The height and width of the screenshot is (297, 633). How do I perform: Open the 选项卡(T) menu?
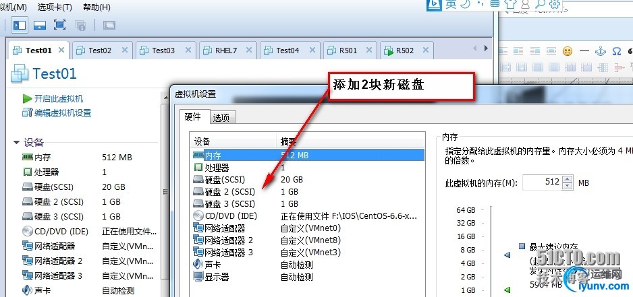(x=55, y=7)
